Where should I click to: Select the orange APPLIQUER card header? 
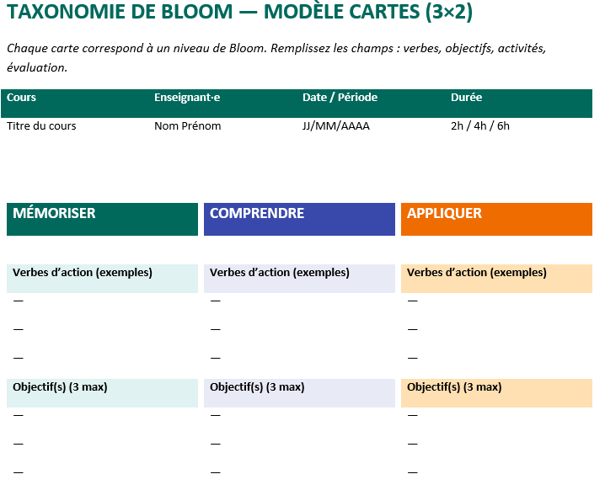(x=496, y=218)
